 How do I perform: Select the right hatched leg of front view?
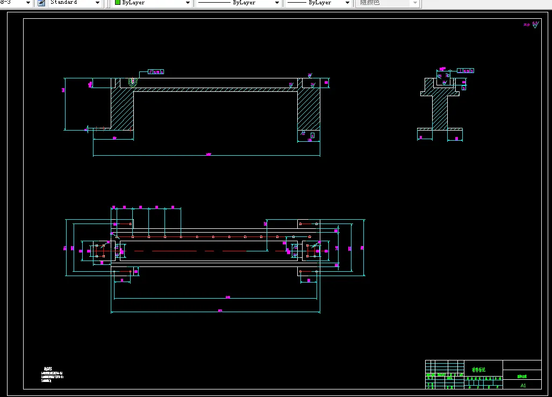[x=309, y=109]
